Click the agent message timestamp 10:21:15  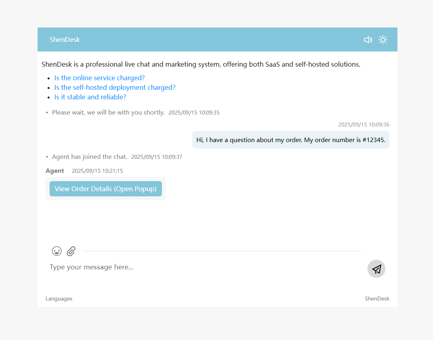pyautogui.click(x=97, y=171)
